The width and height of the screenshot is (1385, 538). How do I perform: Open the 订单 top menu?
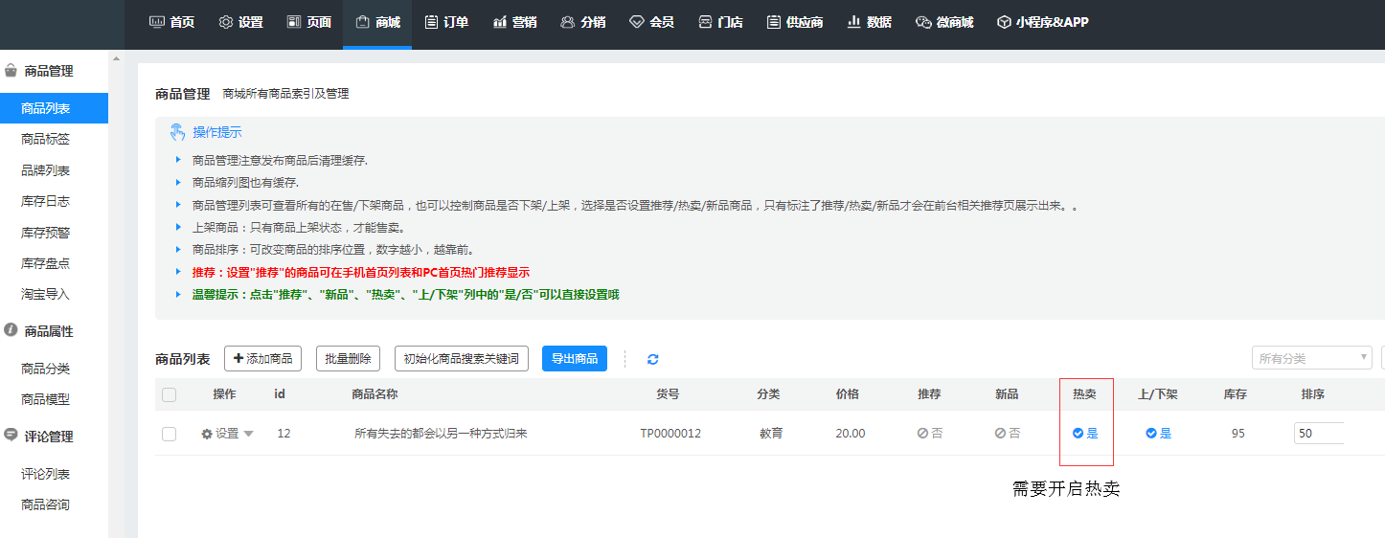[446, 22]
